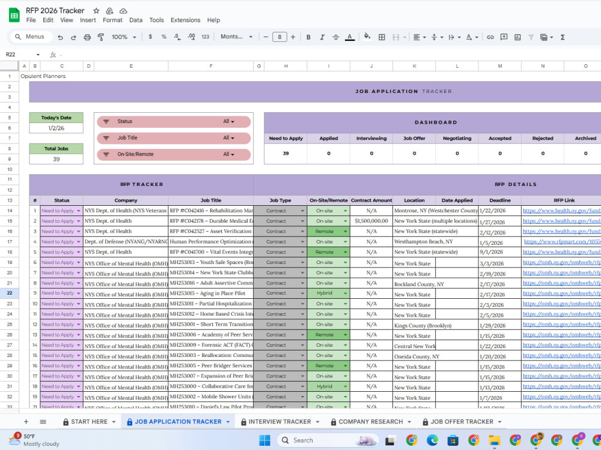Open the RFP link for row 1
The height and width of the screenshot is (450, 601).
(x=561, y=211)
